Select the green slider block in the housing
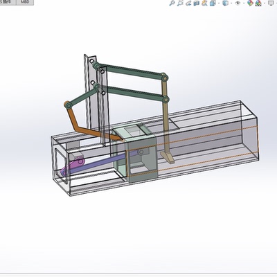The image size is (277, 277). click(143, 159)
